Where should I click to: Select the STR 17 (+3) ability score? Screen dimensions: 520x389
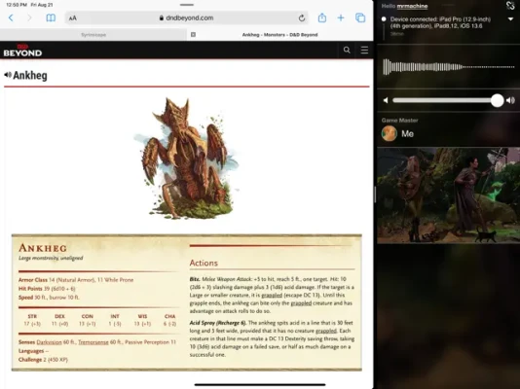click(x=32, y=320)
